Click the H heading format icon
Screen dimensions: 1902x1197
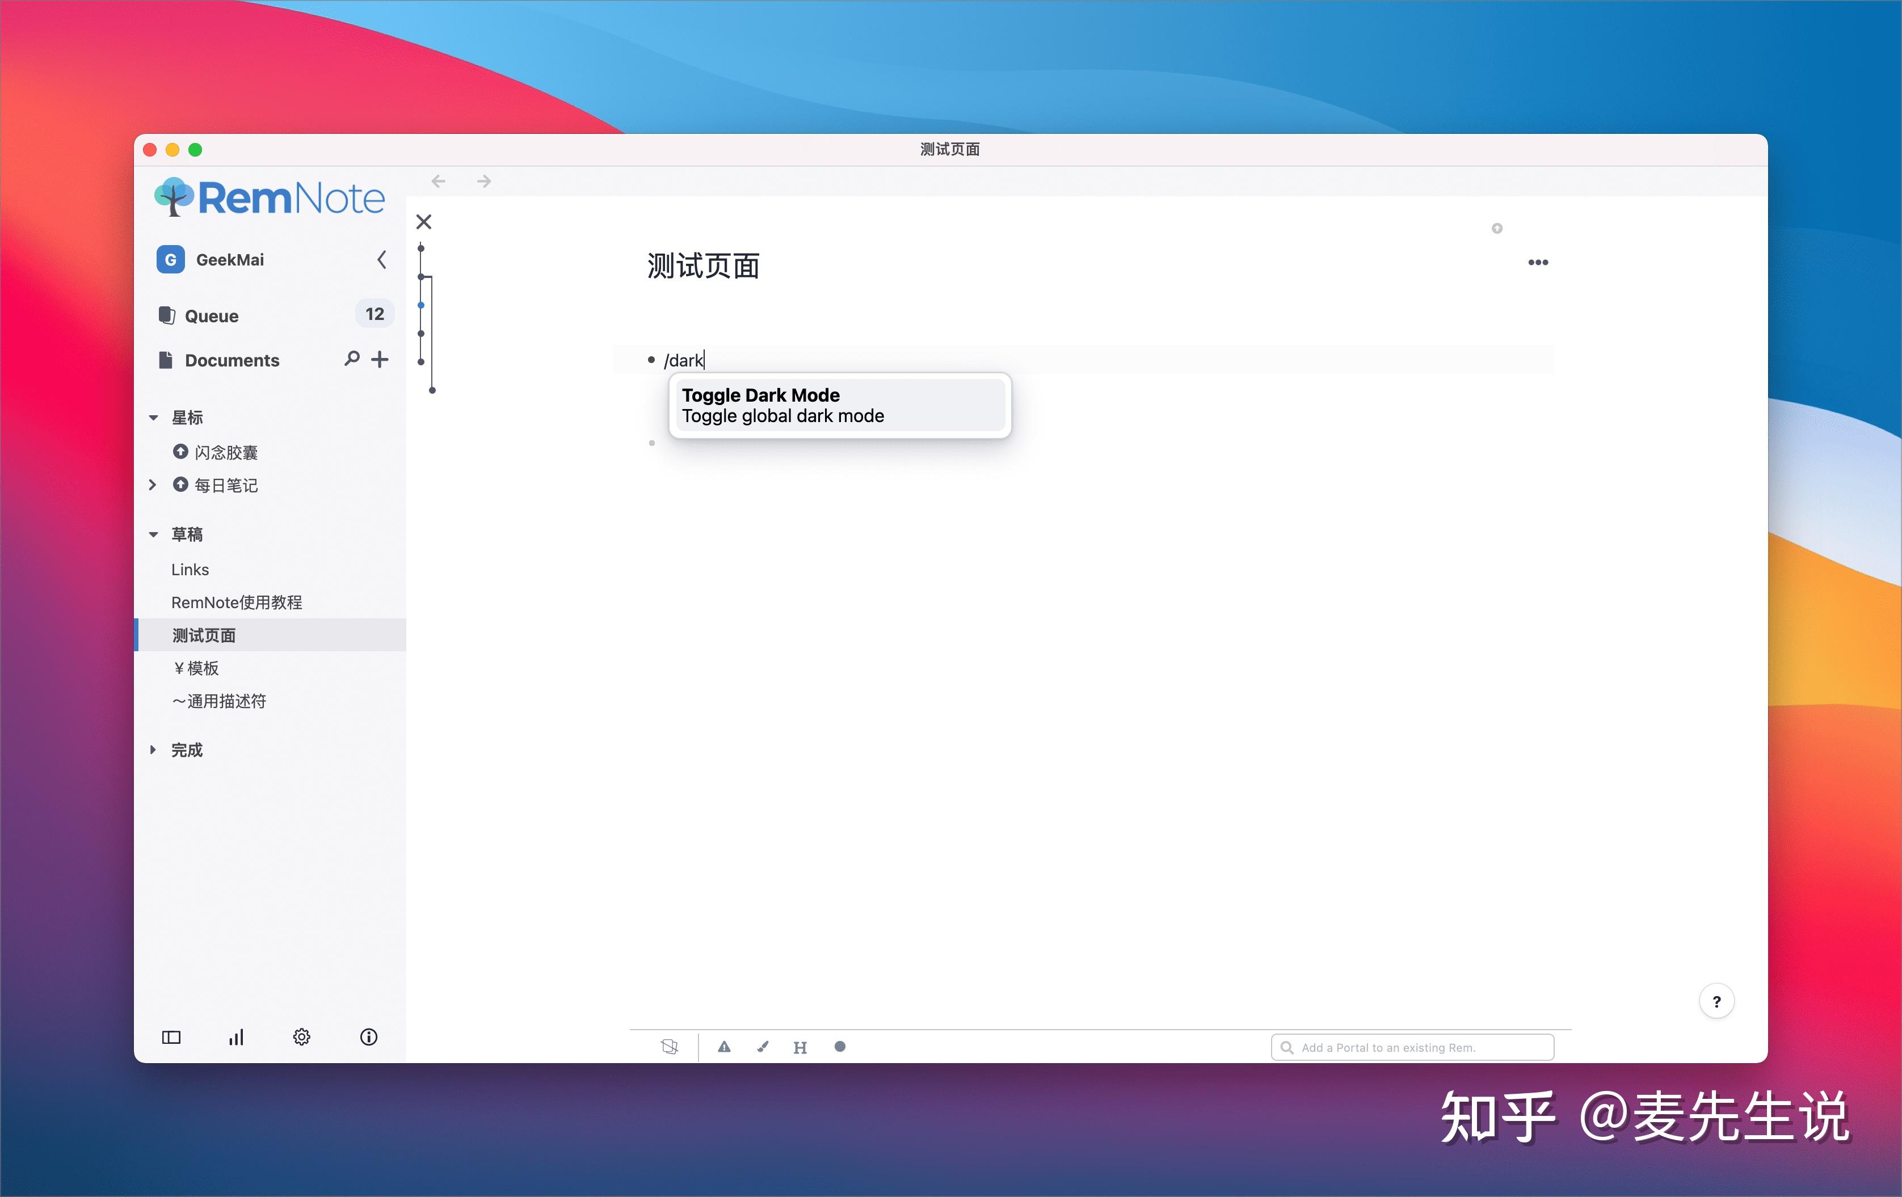pos(800,1048)
